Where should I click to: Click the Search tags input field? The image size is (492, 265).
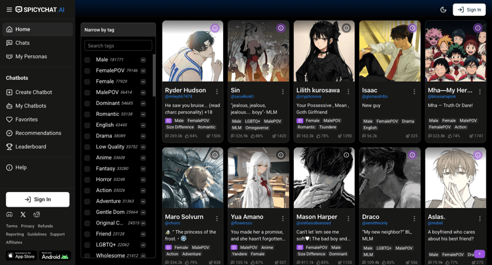point(118,45)
